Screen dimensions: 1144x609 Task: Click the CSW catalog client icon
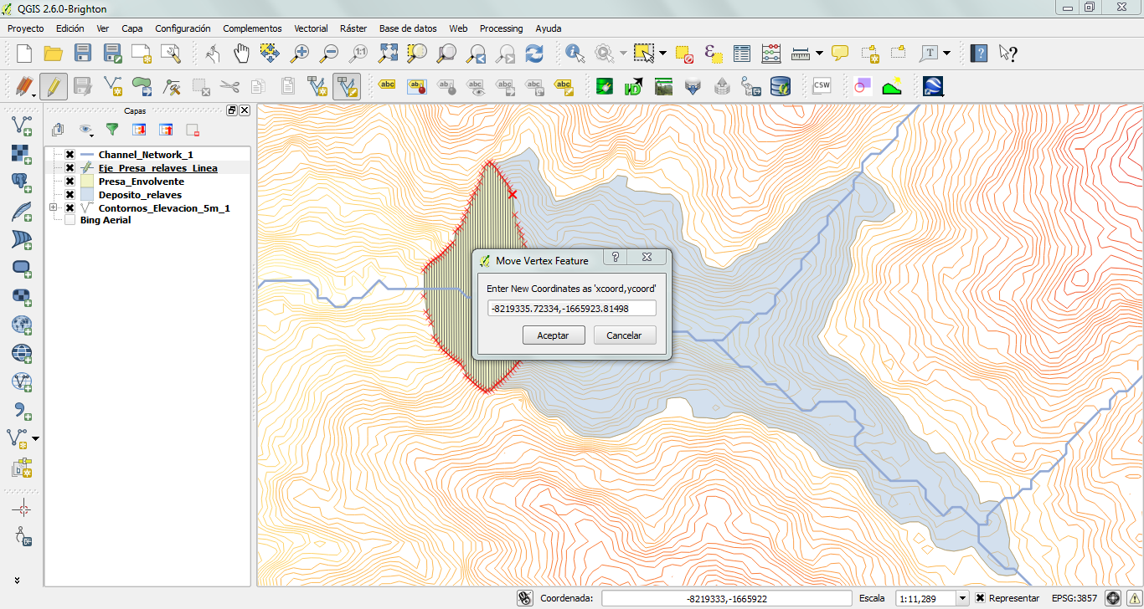pos(822,85)
